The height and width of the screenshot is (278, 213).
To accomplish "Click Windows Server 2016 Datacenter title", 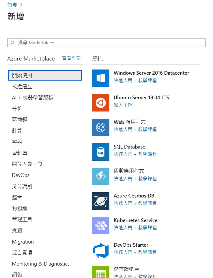I will pos(151,73).
